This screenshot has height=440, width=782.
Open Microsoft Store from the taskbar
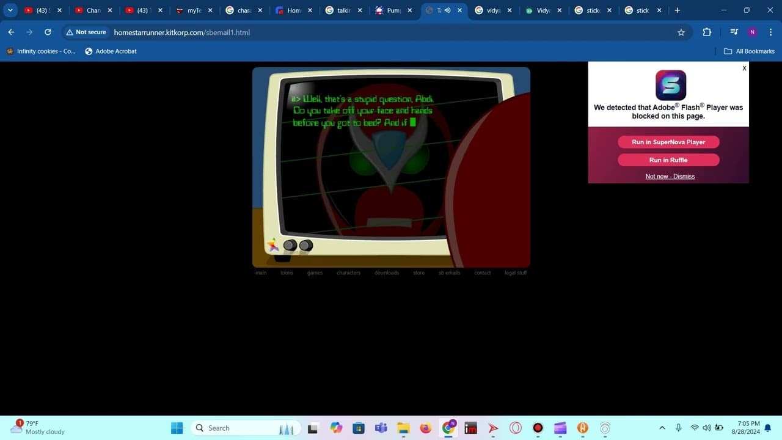(359, 428)
